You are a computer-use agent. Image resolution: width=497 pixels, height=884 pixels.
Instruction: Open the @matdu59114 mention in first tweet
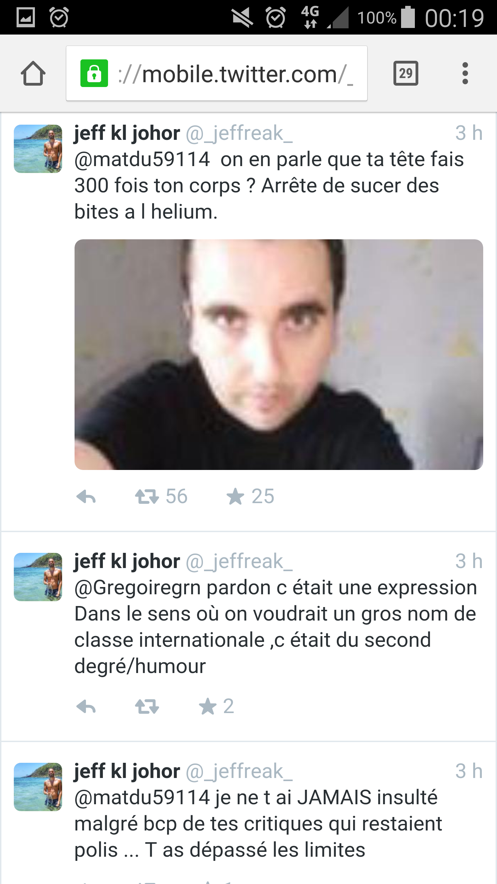coord(142,160)
